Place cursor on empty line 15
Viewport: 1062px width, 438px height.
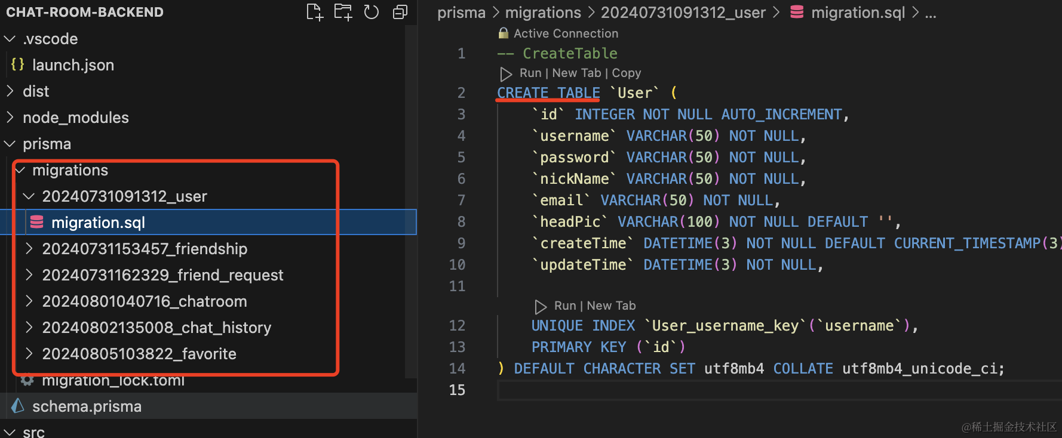pos(717,390)
